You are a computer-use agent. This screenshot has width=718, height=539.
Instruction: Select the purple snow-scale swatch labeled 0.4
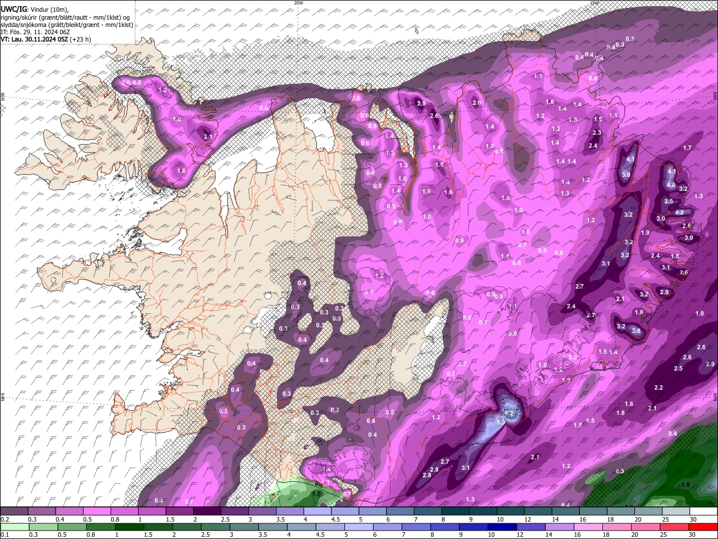point(70,511)
